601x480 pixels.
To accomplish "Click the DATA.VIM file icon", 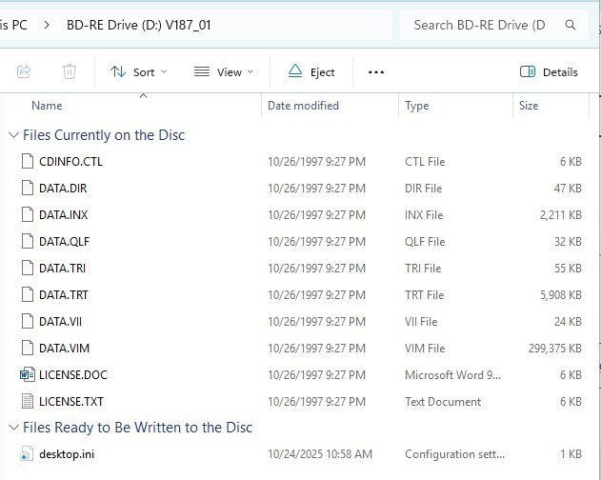I will coord(27,349).
